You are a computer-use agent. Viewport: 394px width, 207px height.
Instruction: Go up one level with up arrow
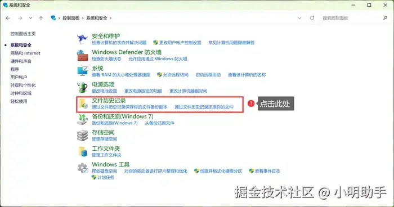[41, 18]
